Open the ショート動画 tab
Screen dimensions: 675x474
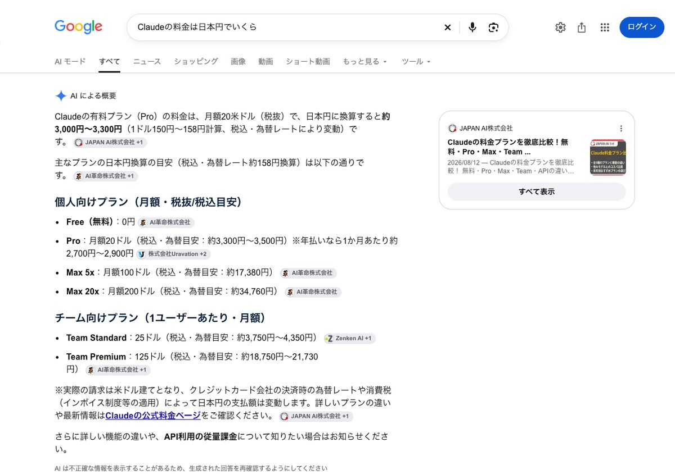[x=308, y=62]
